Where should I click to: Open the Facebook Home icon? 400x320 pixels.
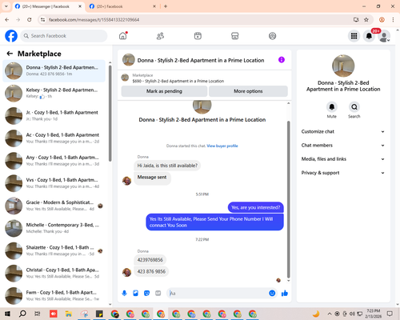[x=123, y=36]
